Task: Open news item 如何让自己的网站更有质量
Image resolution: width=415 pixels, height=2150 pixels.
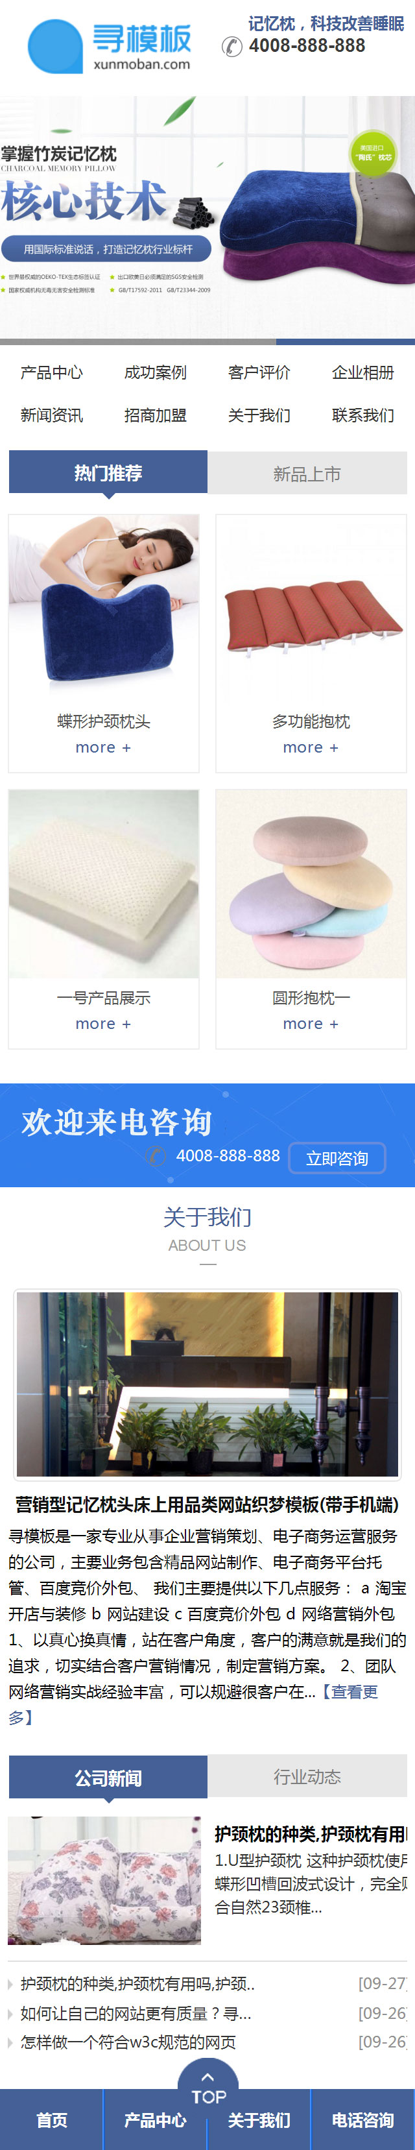Action: tap(136, 2013)
